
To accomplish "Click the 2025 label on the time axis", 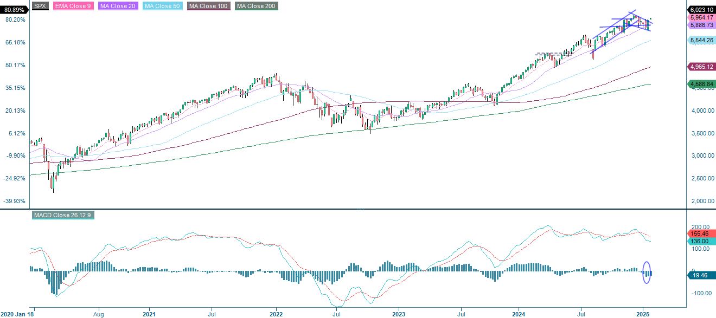I will pos(643,314).
